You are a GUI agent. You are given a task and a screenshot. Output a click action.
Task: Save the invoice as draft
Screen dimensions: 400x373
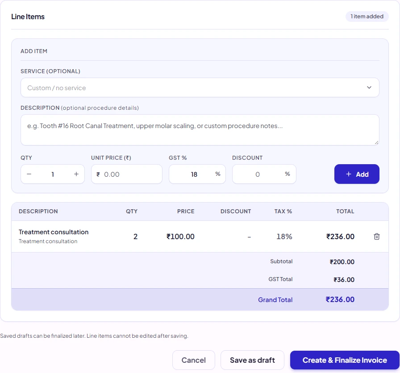tap(252, 360)
